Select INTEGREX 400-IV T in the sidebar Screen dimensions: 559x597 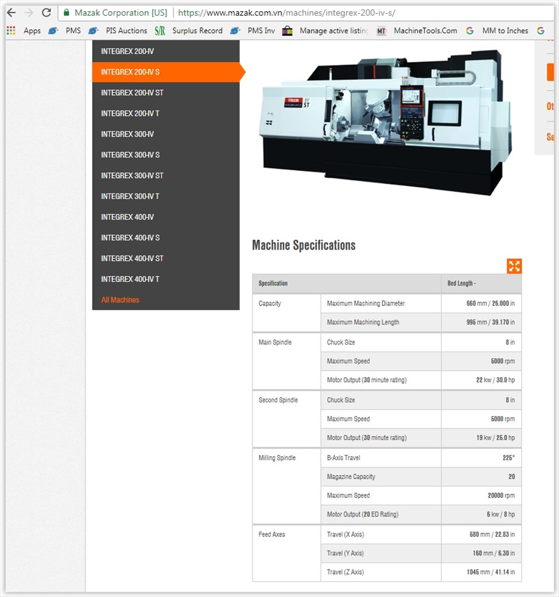pyautogui.click(x=166, y=279)
